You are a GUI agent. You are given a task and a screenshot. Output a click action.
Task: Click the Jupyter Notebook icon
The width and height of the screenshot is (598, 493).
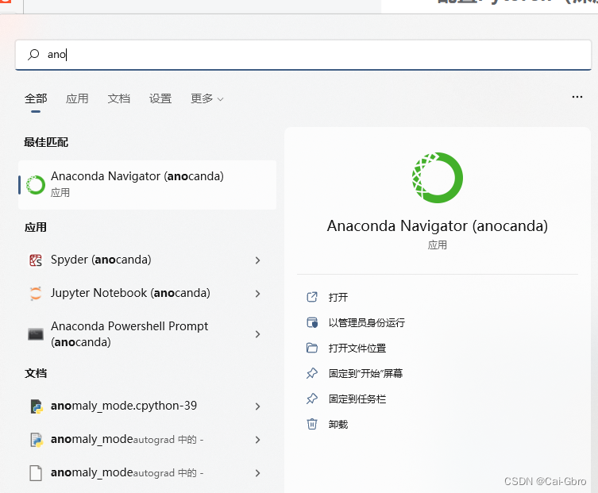coord(36,294)
